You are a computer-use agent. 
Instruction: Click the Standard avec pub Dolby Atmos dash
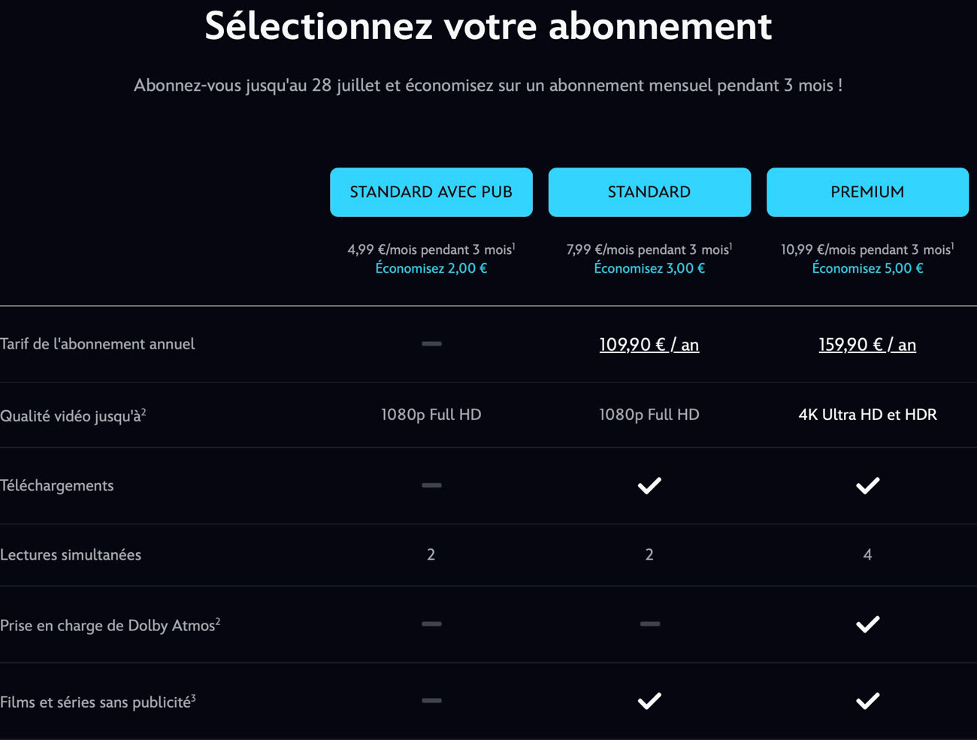pos(431,624)
